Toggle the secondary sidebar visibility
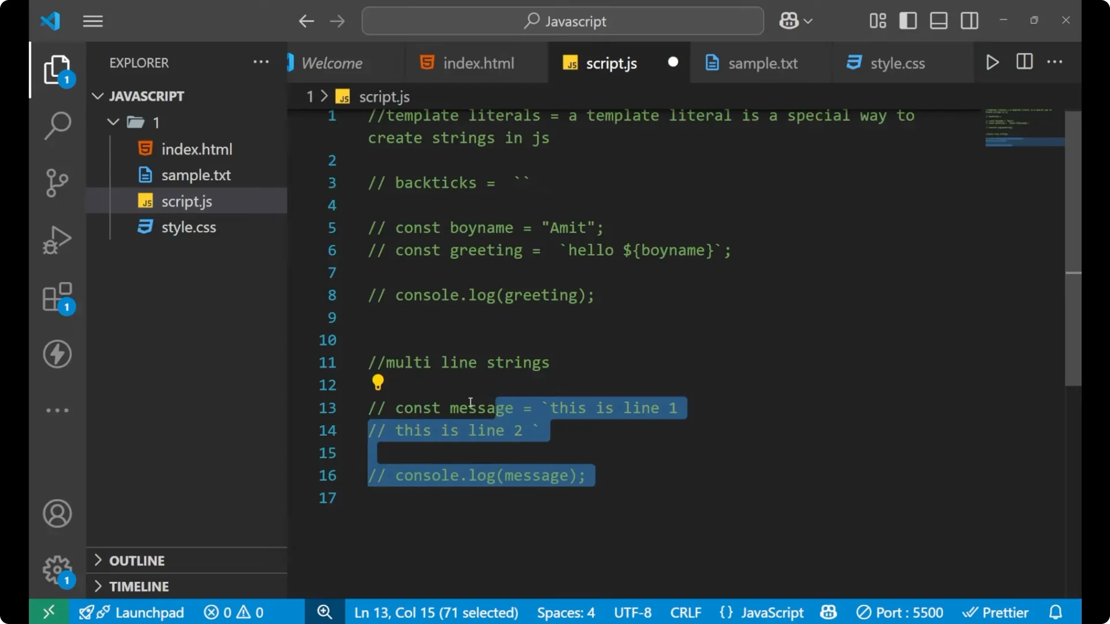Viewport: 1110px width, 624px height. point(969,21)
